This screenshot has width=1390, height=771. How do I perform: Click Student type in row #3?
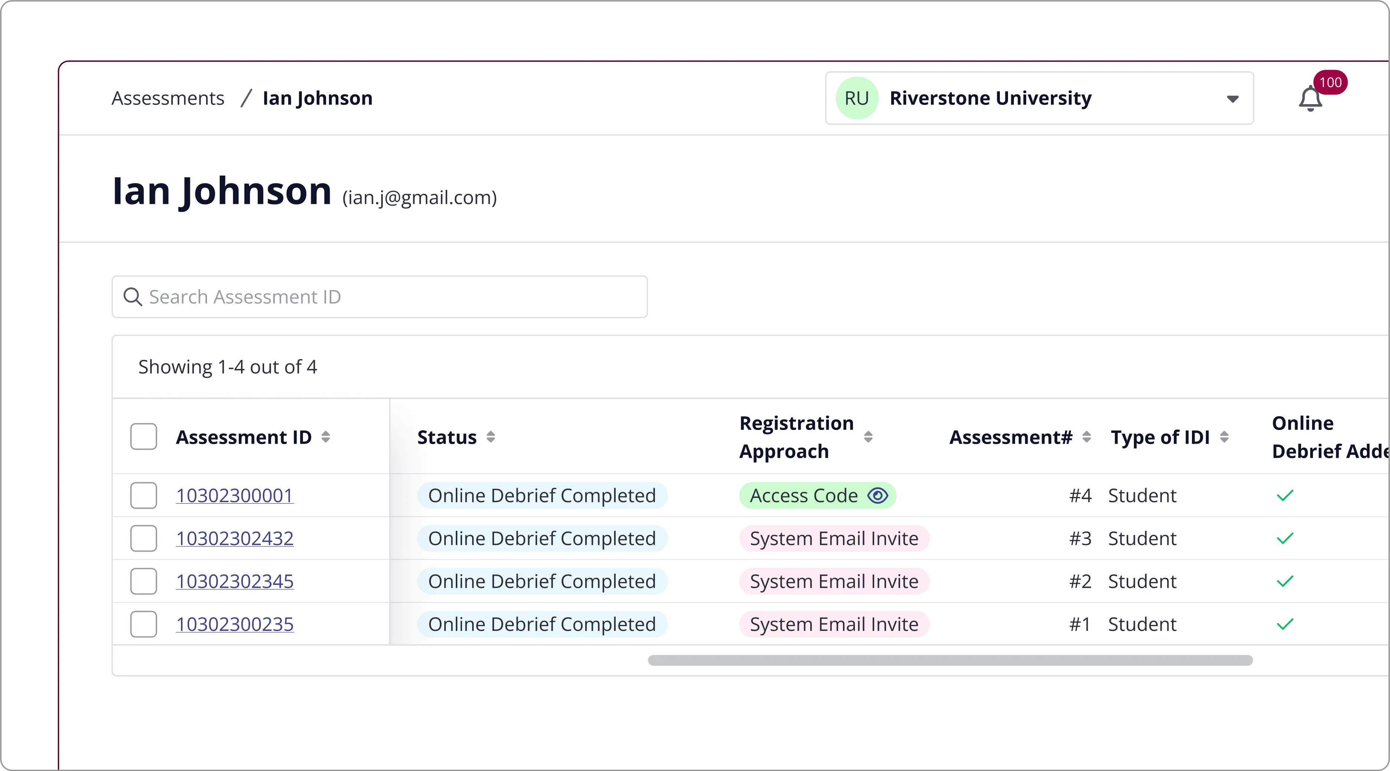coord(1142,538)
